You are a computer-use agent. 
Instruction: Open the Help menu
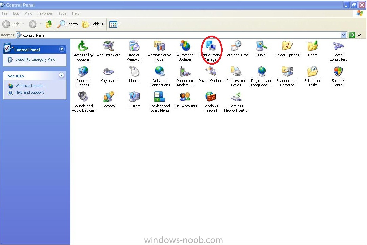(76, 13)
